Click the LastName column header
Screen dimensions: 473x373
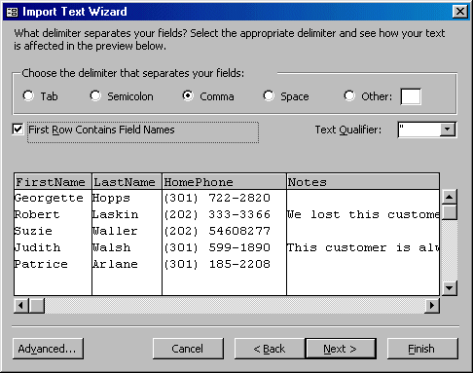click(x=127, y=182)
